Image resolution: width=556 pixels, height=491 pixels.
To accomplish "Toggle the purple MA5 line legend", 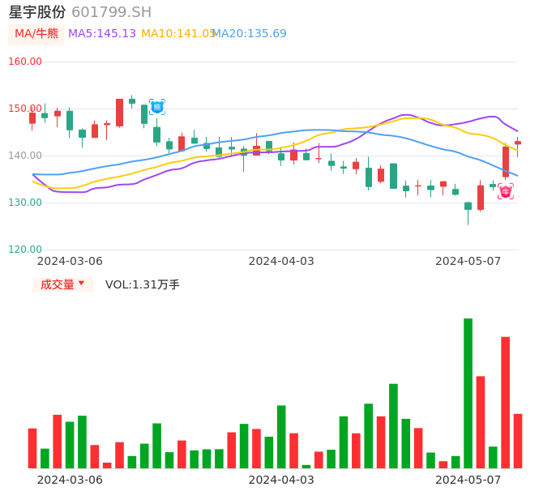I will click(x=102, y=34).
